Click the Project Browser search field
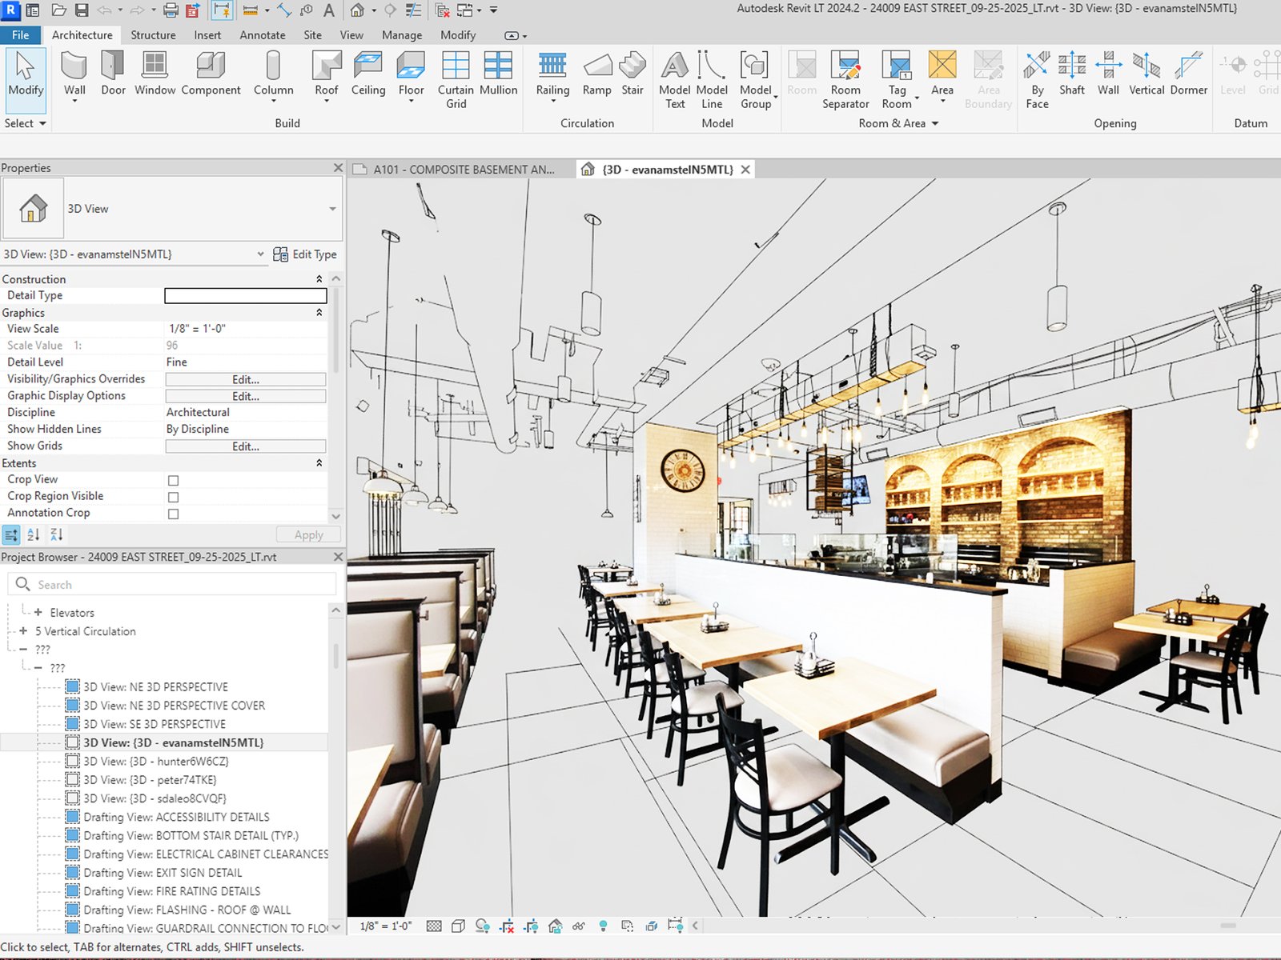 (172, 584)
